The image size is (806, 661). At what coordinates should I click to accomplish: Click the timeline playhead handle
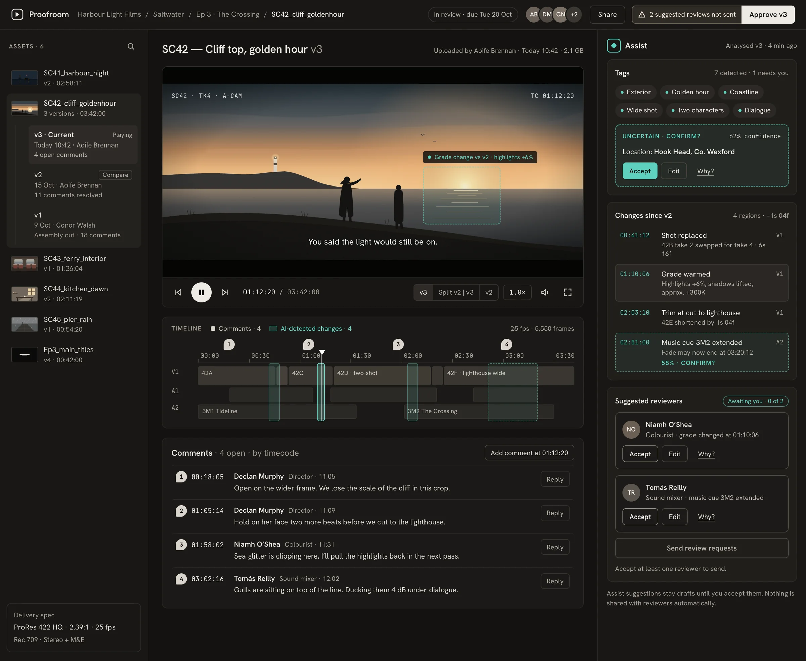click(x=322, y=353)
